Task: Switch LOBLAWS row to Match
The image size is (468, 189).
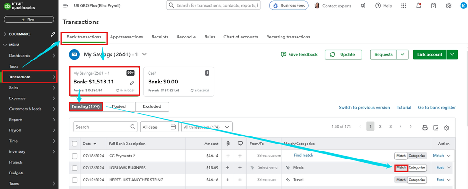Action: tap(401, 168)
